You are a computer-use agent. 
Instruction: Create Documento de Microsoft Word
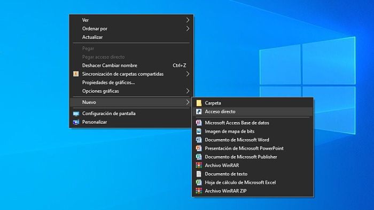(x=253, y=140)
